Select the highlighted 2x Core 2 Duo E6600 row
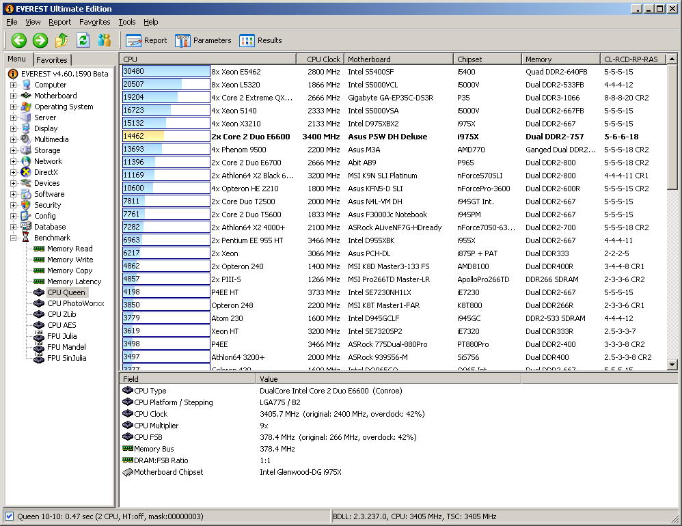The width and height of the screenshot is (682, 526). click(x=393, y=137)
